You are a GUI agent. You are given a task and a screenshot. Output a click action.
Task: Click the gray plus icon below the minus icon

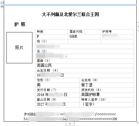pyautogui.click(x=2, y=7)
